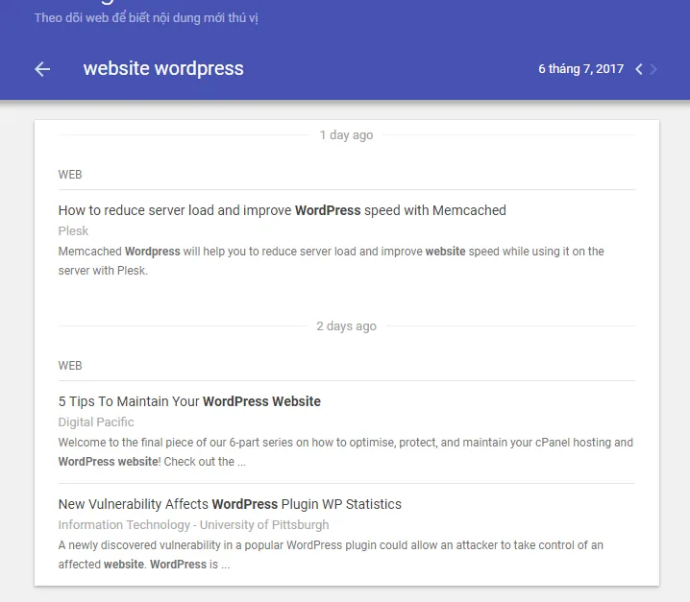Click the '1 day ago' divider label
The height and width of the screenshot is (602, 690).
coord(346,135)
